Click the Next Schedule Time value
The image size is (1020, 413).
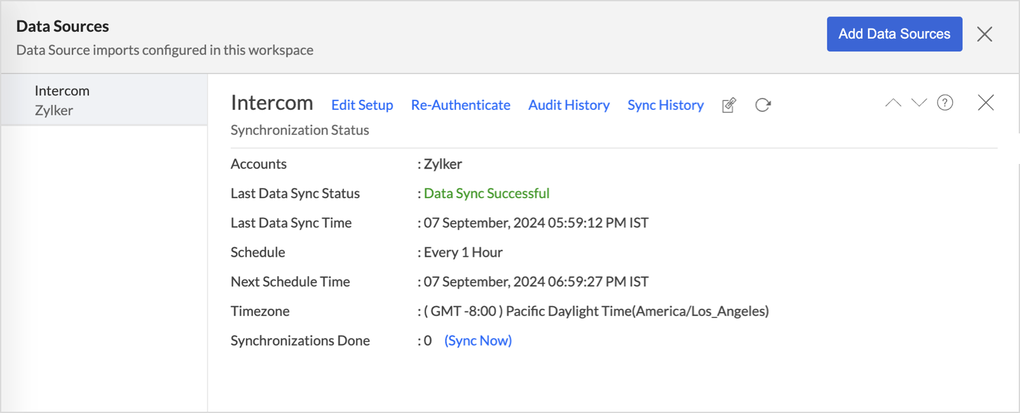pos(535,281)
